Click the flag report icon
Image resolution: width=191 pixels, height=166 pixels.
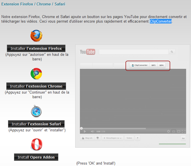pyautogui.click(x=138, y=138)
